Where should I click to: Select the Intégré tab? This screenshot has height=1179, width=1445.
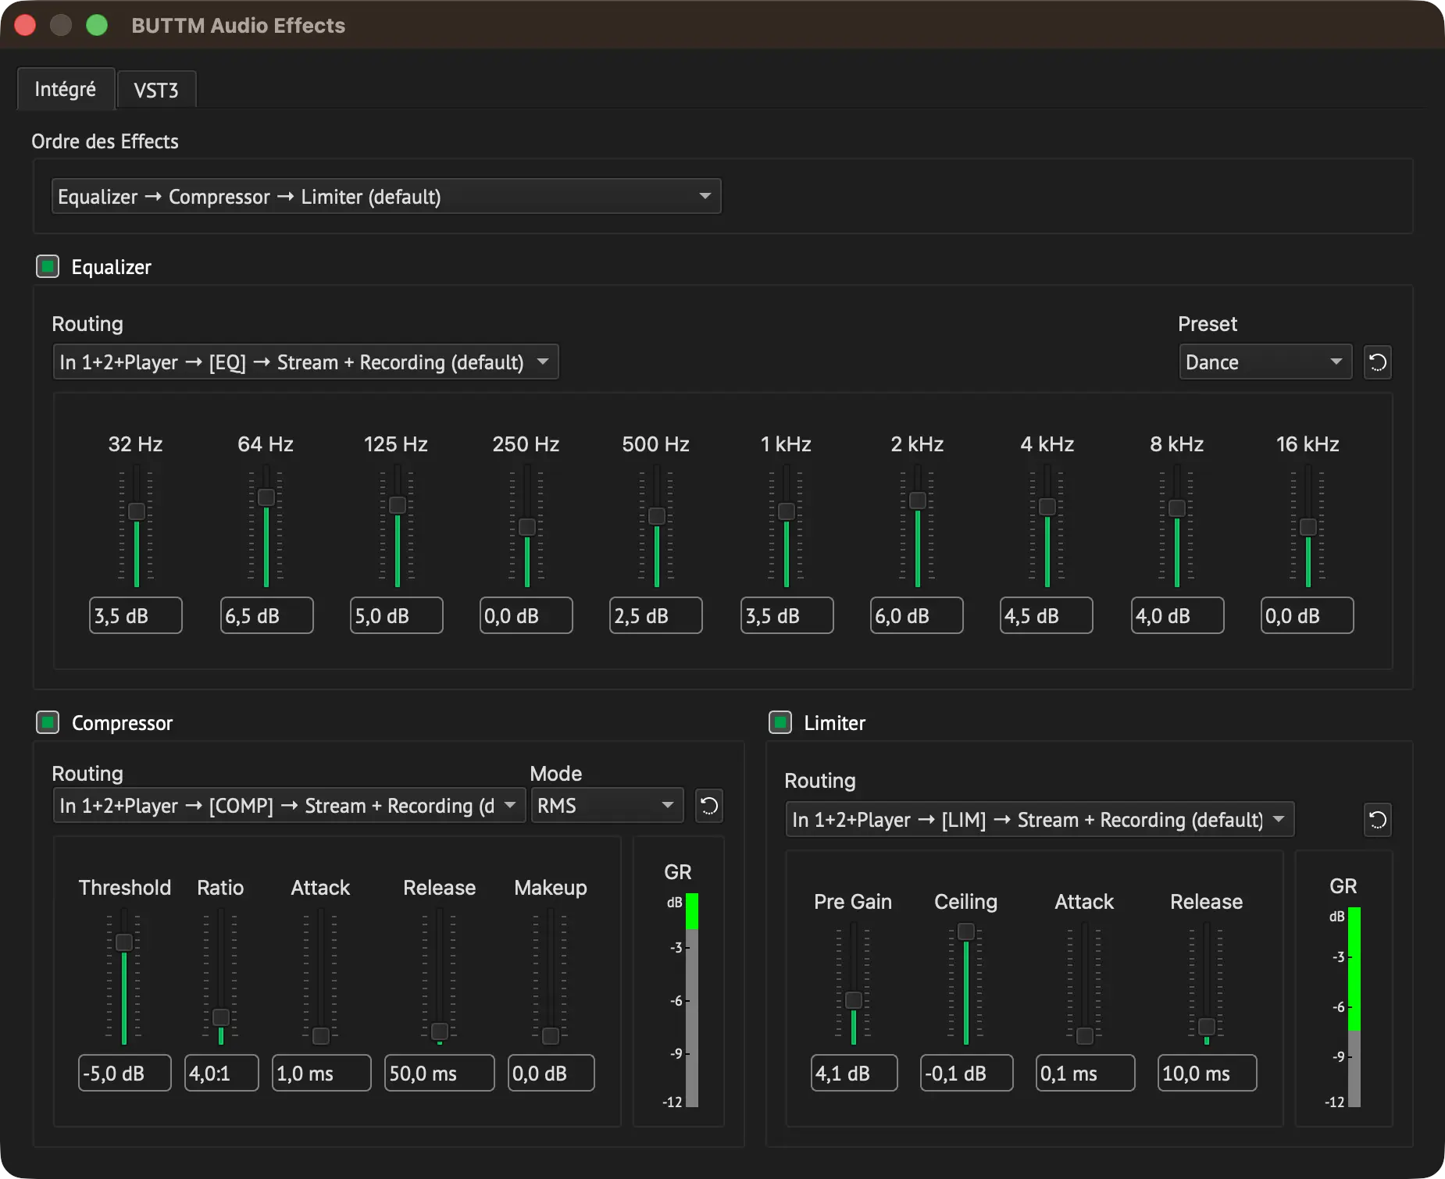(66, 89)
